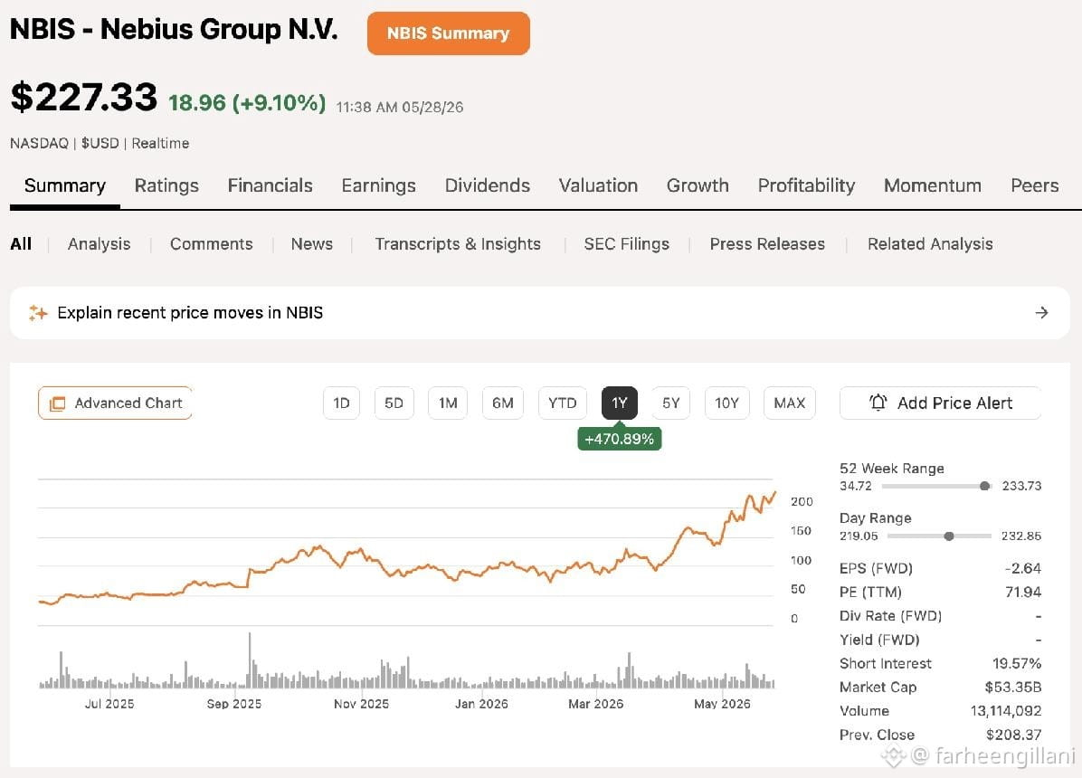Show Related Analysis content
The height and width of the screenshot is (778, 1082).
[x=929, y=243]
